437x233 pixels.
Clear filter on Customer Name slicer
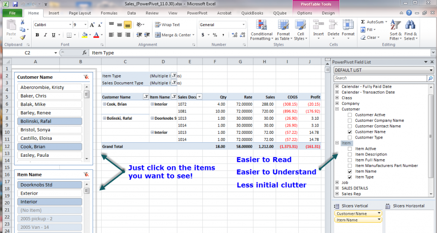tap(86, 77)
